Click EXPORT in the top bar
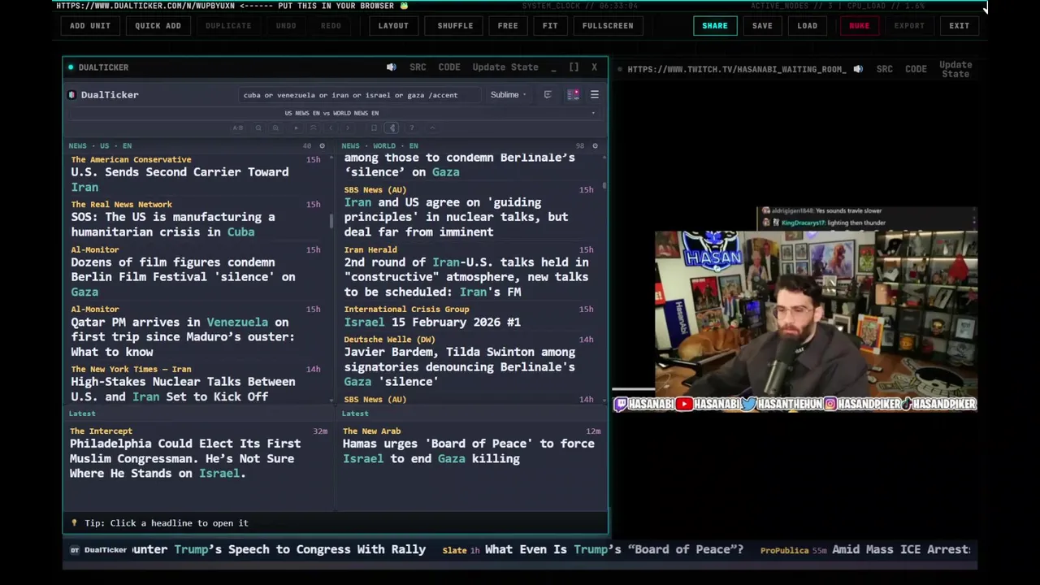 pyautogui.click(x=909, y=25)
